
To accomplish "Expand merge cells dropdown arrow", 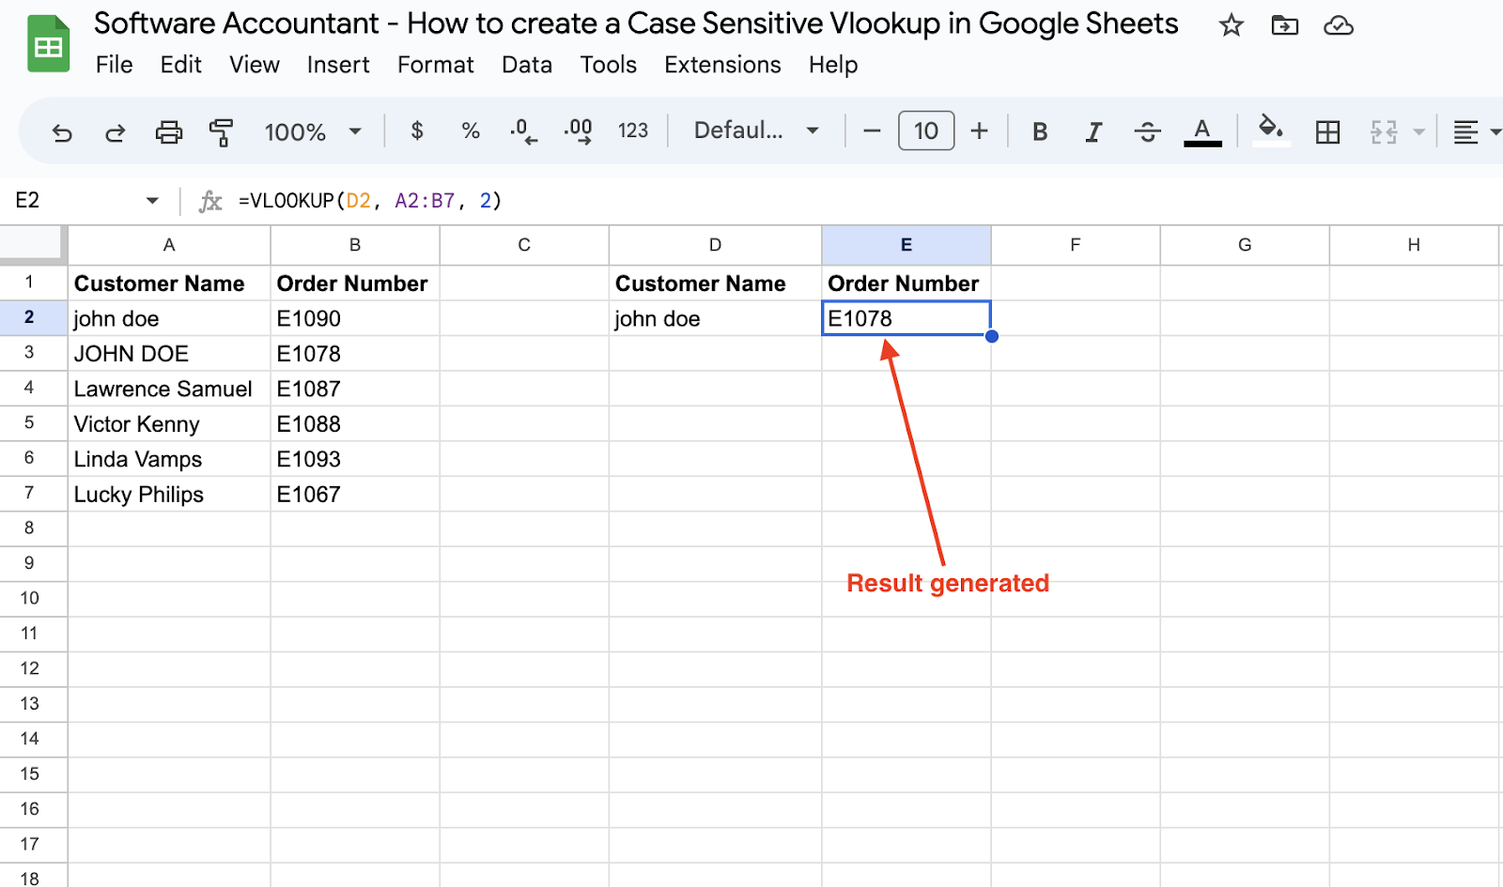I will click(1418, 131).
